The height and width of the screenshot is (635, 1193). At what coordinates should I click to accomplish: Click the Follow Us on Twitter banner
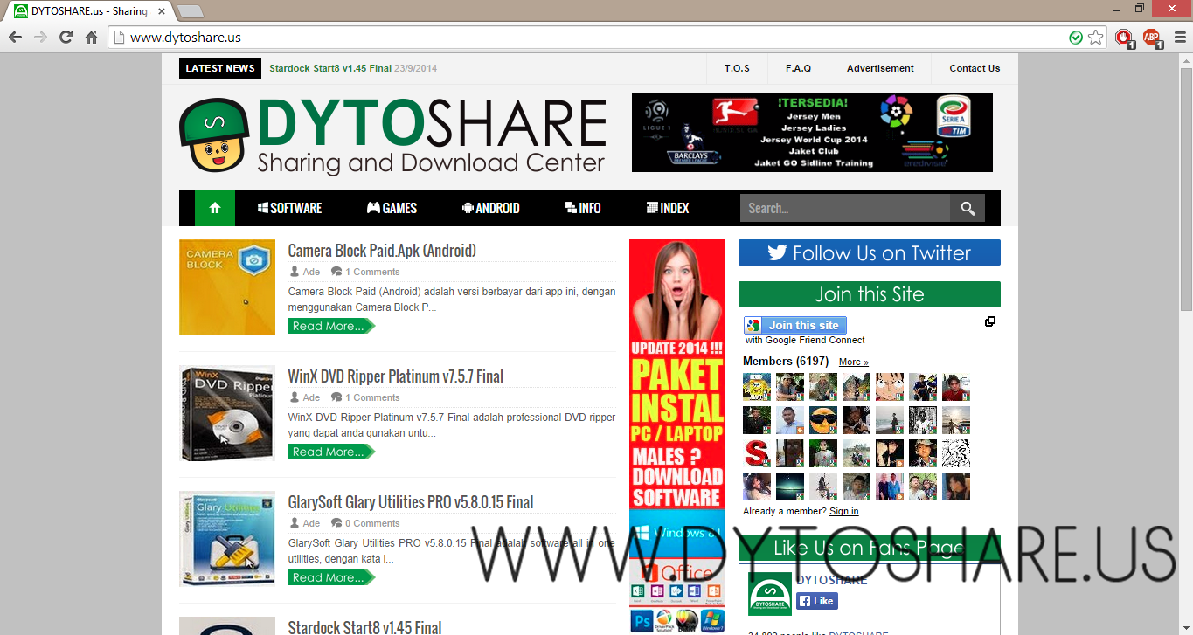click(870, 252)
